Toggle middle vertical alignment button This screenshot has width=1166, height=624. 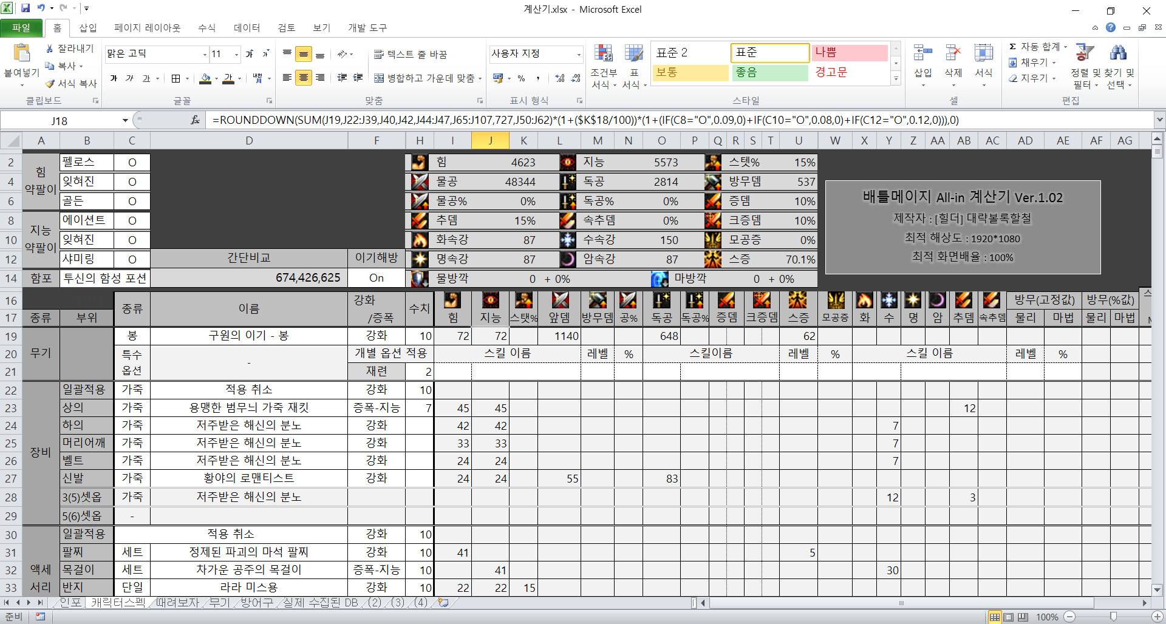click(303, 55)
